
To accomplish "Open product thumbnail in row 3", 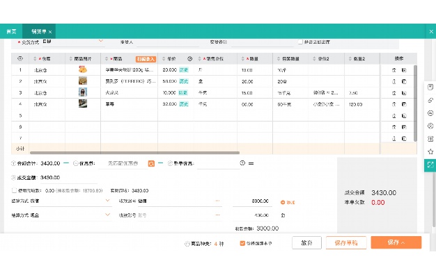I will (x=83, y=92).
